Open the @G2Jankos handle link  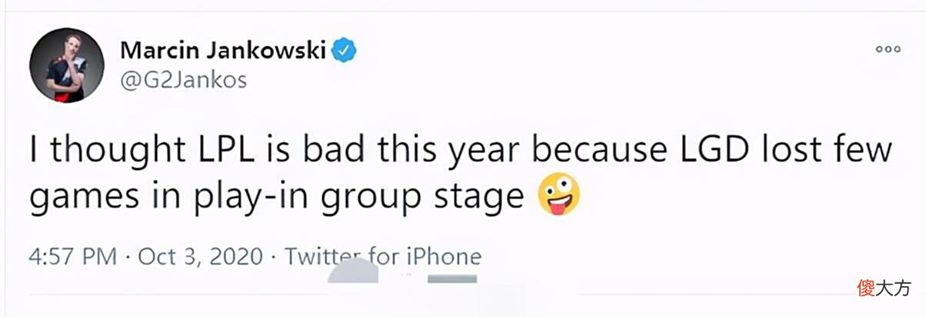(x=183, y=80)
